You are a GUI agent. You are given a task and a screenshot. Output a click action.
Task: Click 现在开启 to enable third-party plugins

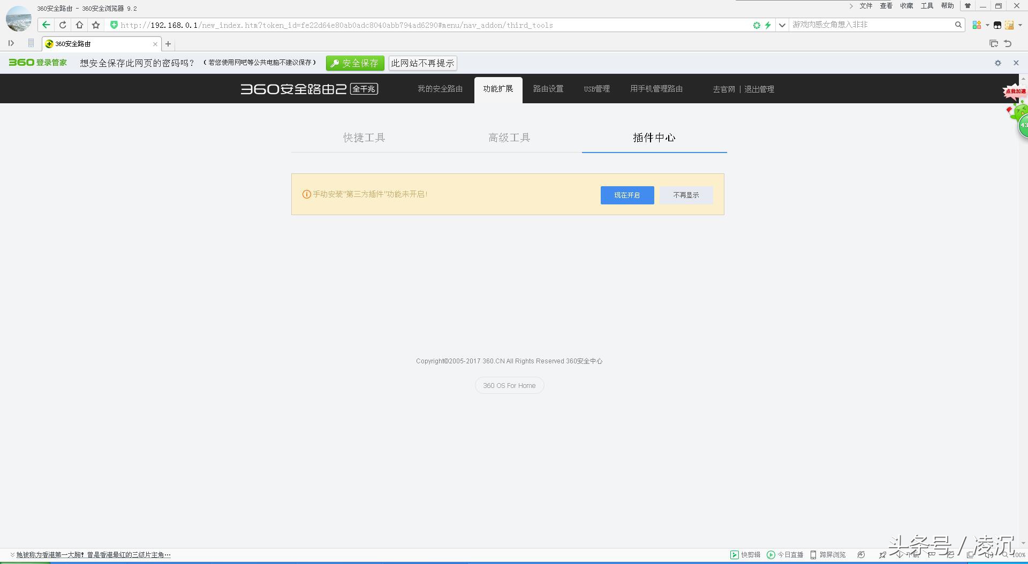pos(627,195)
